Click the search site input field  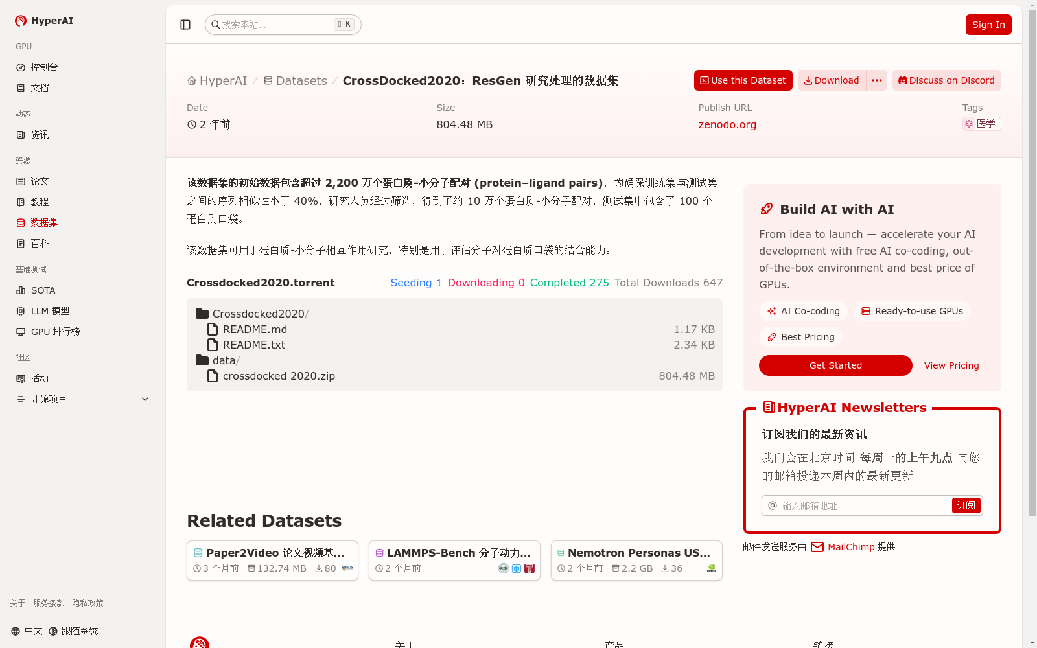coord(283,25)
